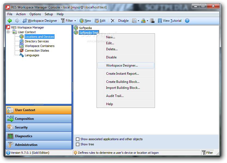Open the Setup menu
Image resolution: width=227 pixels, height=163 pixels.
49,14
